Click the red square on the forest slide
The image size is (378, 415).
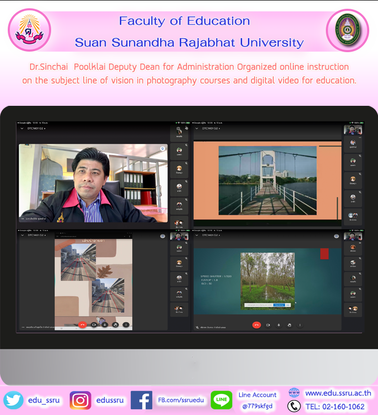click(x=324, y=253)
